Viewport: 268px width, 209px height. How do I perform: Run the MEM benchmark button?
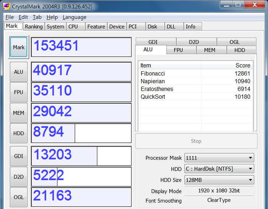pyautogui.click(x=19, y=113)
